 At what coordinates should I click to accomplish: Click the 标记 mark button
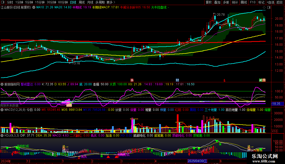261,2
